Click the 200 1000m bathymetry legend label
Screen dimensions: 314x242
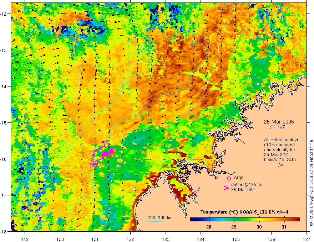(159, 218)
